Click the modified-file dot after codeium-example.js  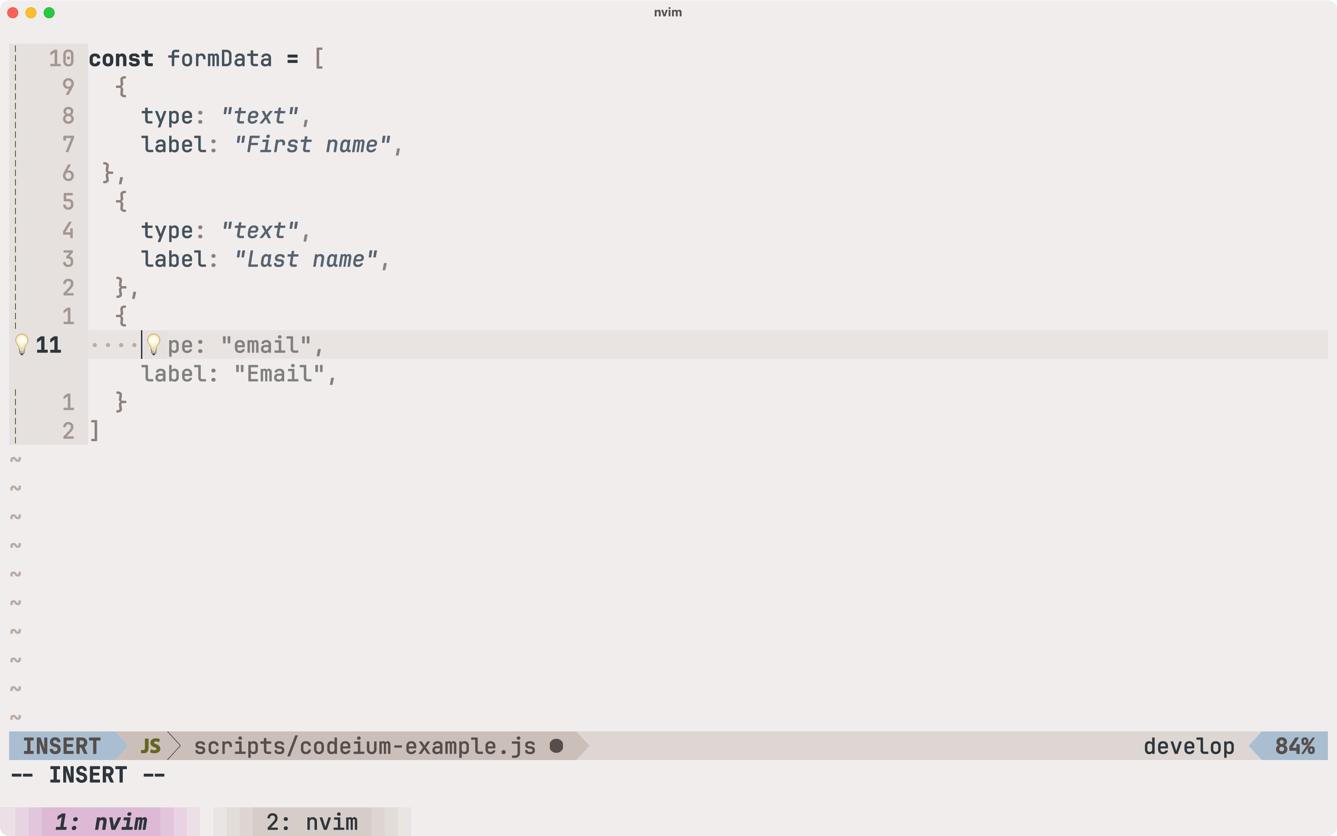tap(557, 746)
